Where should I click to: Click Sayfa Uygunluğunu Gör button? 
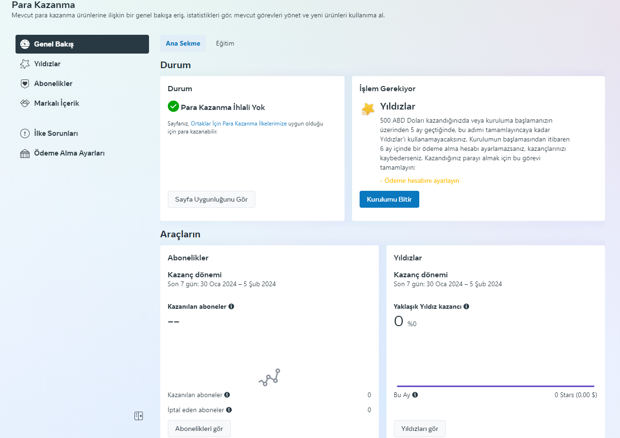click(x=212, y=199)
